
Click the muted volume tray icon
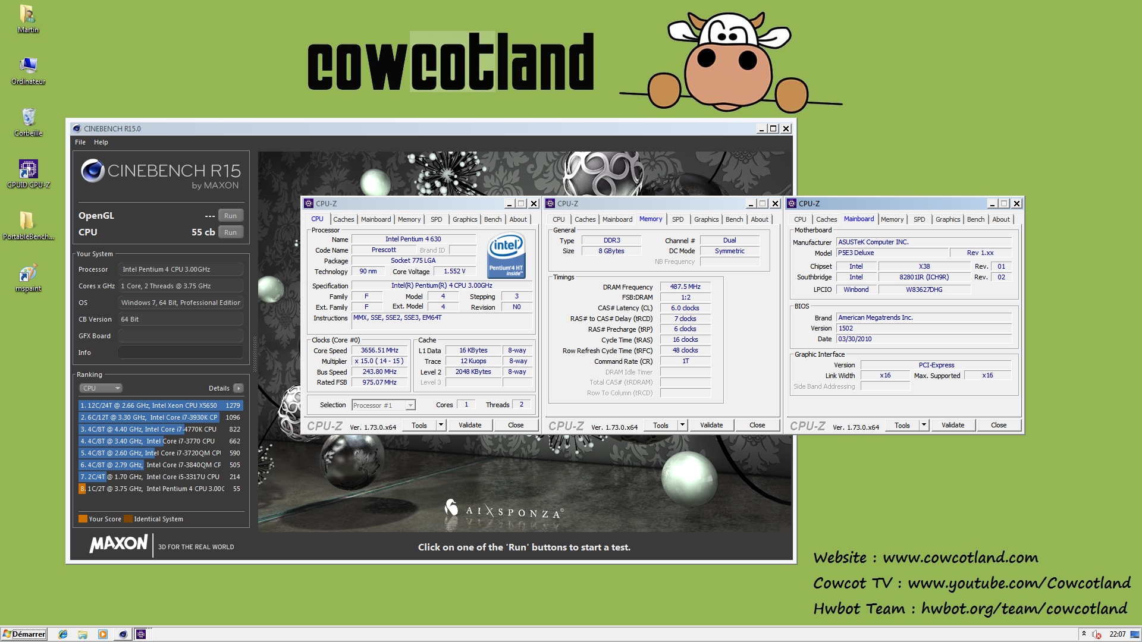pos(1097,634)
